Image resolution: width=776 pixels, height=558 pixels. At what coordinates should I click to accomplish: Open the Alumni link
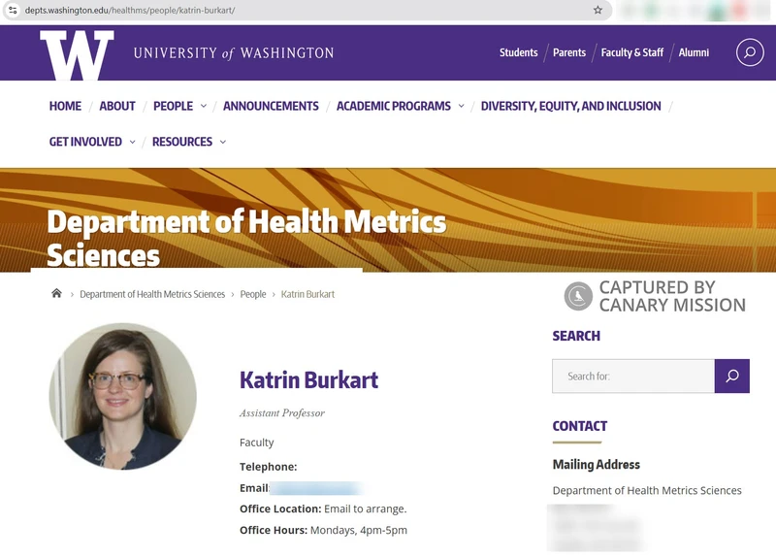[x=694, y=52]
